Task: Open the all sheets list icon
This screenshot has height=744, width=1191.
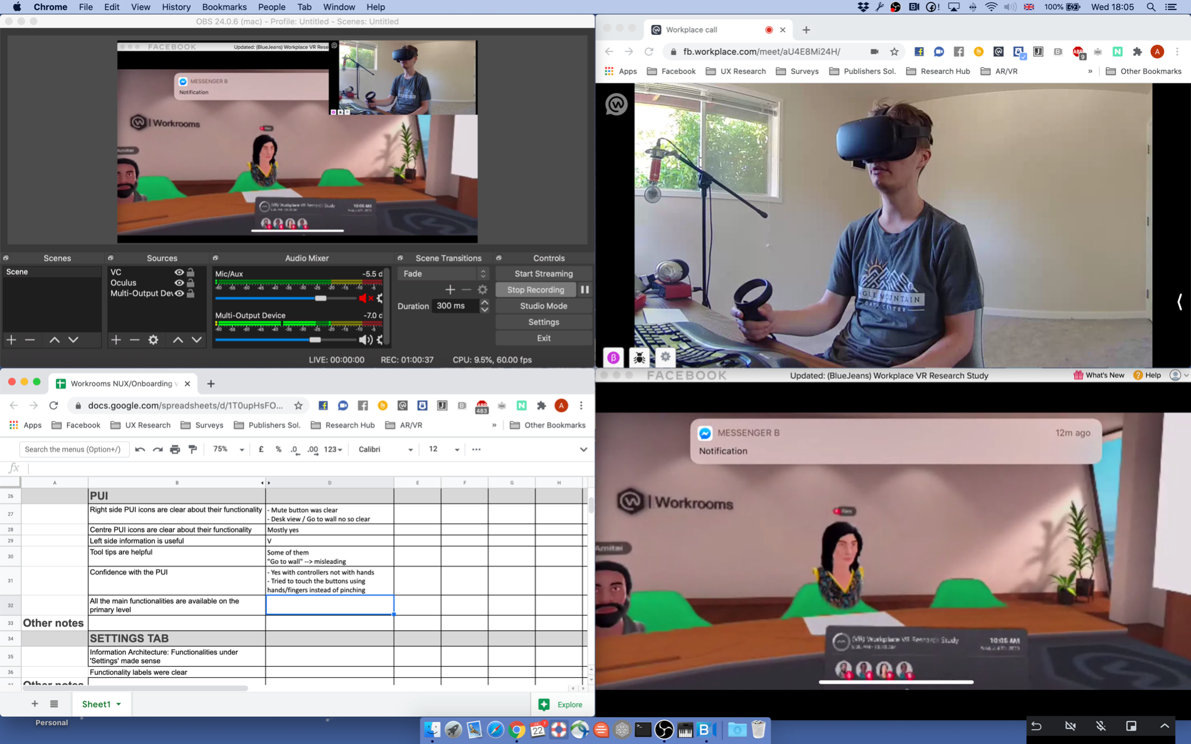Action: pyautogui.click(x=54, y=704)
